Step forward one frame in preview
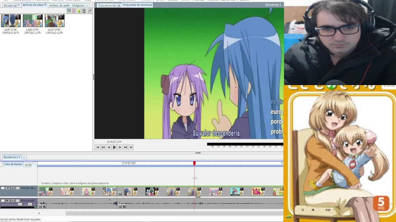396x222 pixels. pyautogui.click(x=120, y=147)
